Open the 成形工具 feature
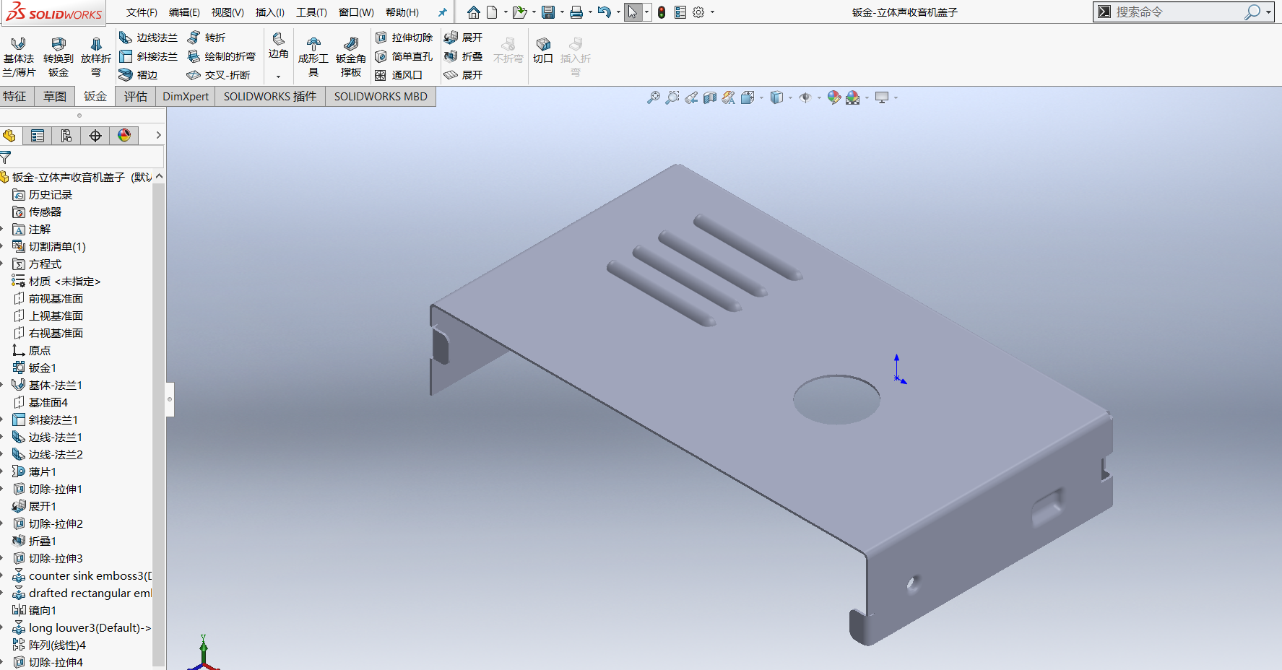The width and height of the screenshot is (1282, 670). 313,55
